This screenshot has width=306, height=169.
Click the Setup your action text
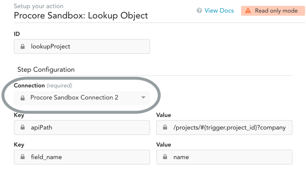pos(39,6)
